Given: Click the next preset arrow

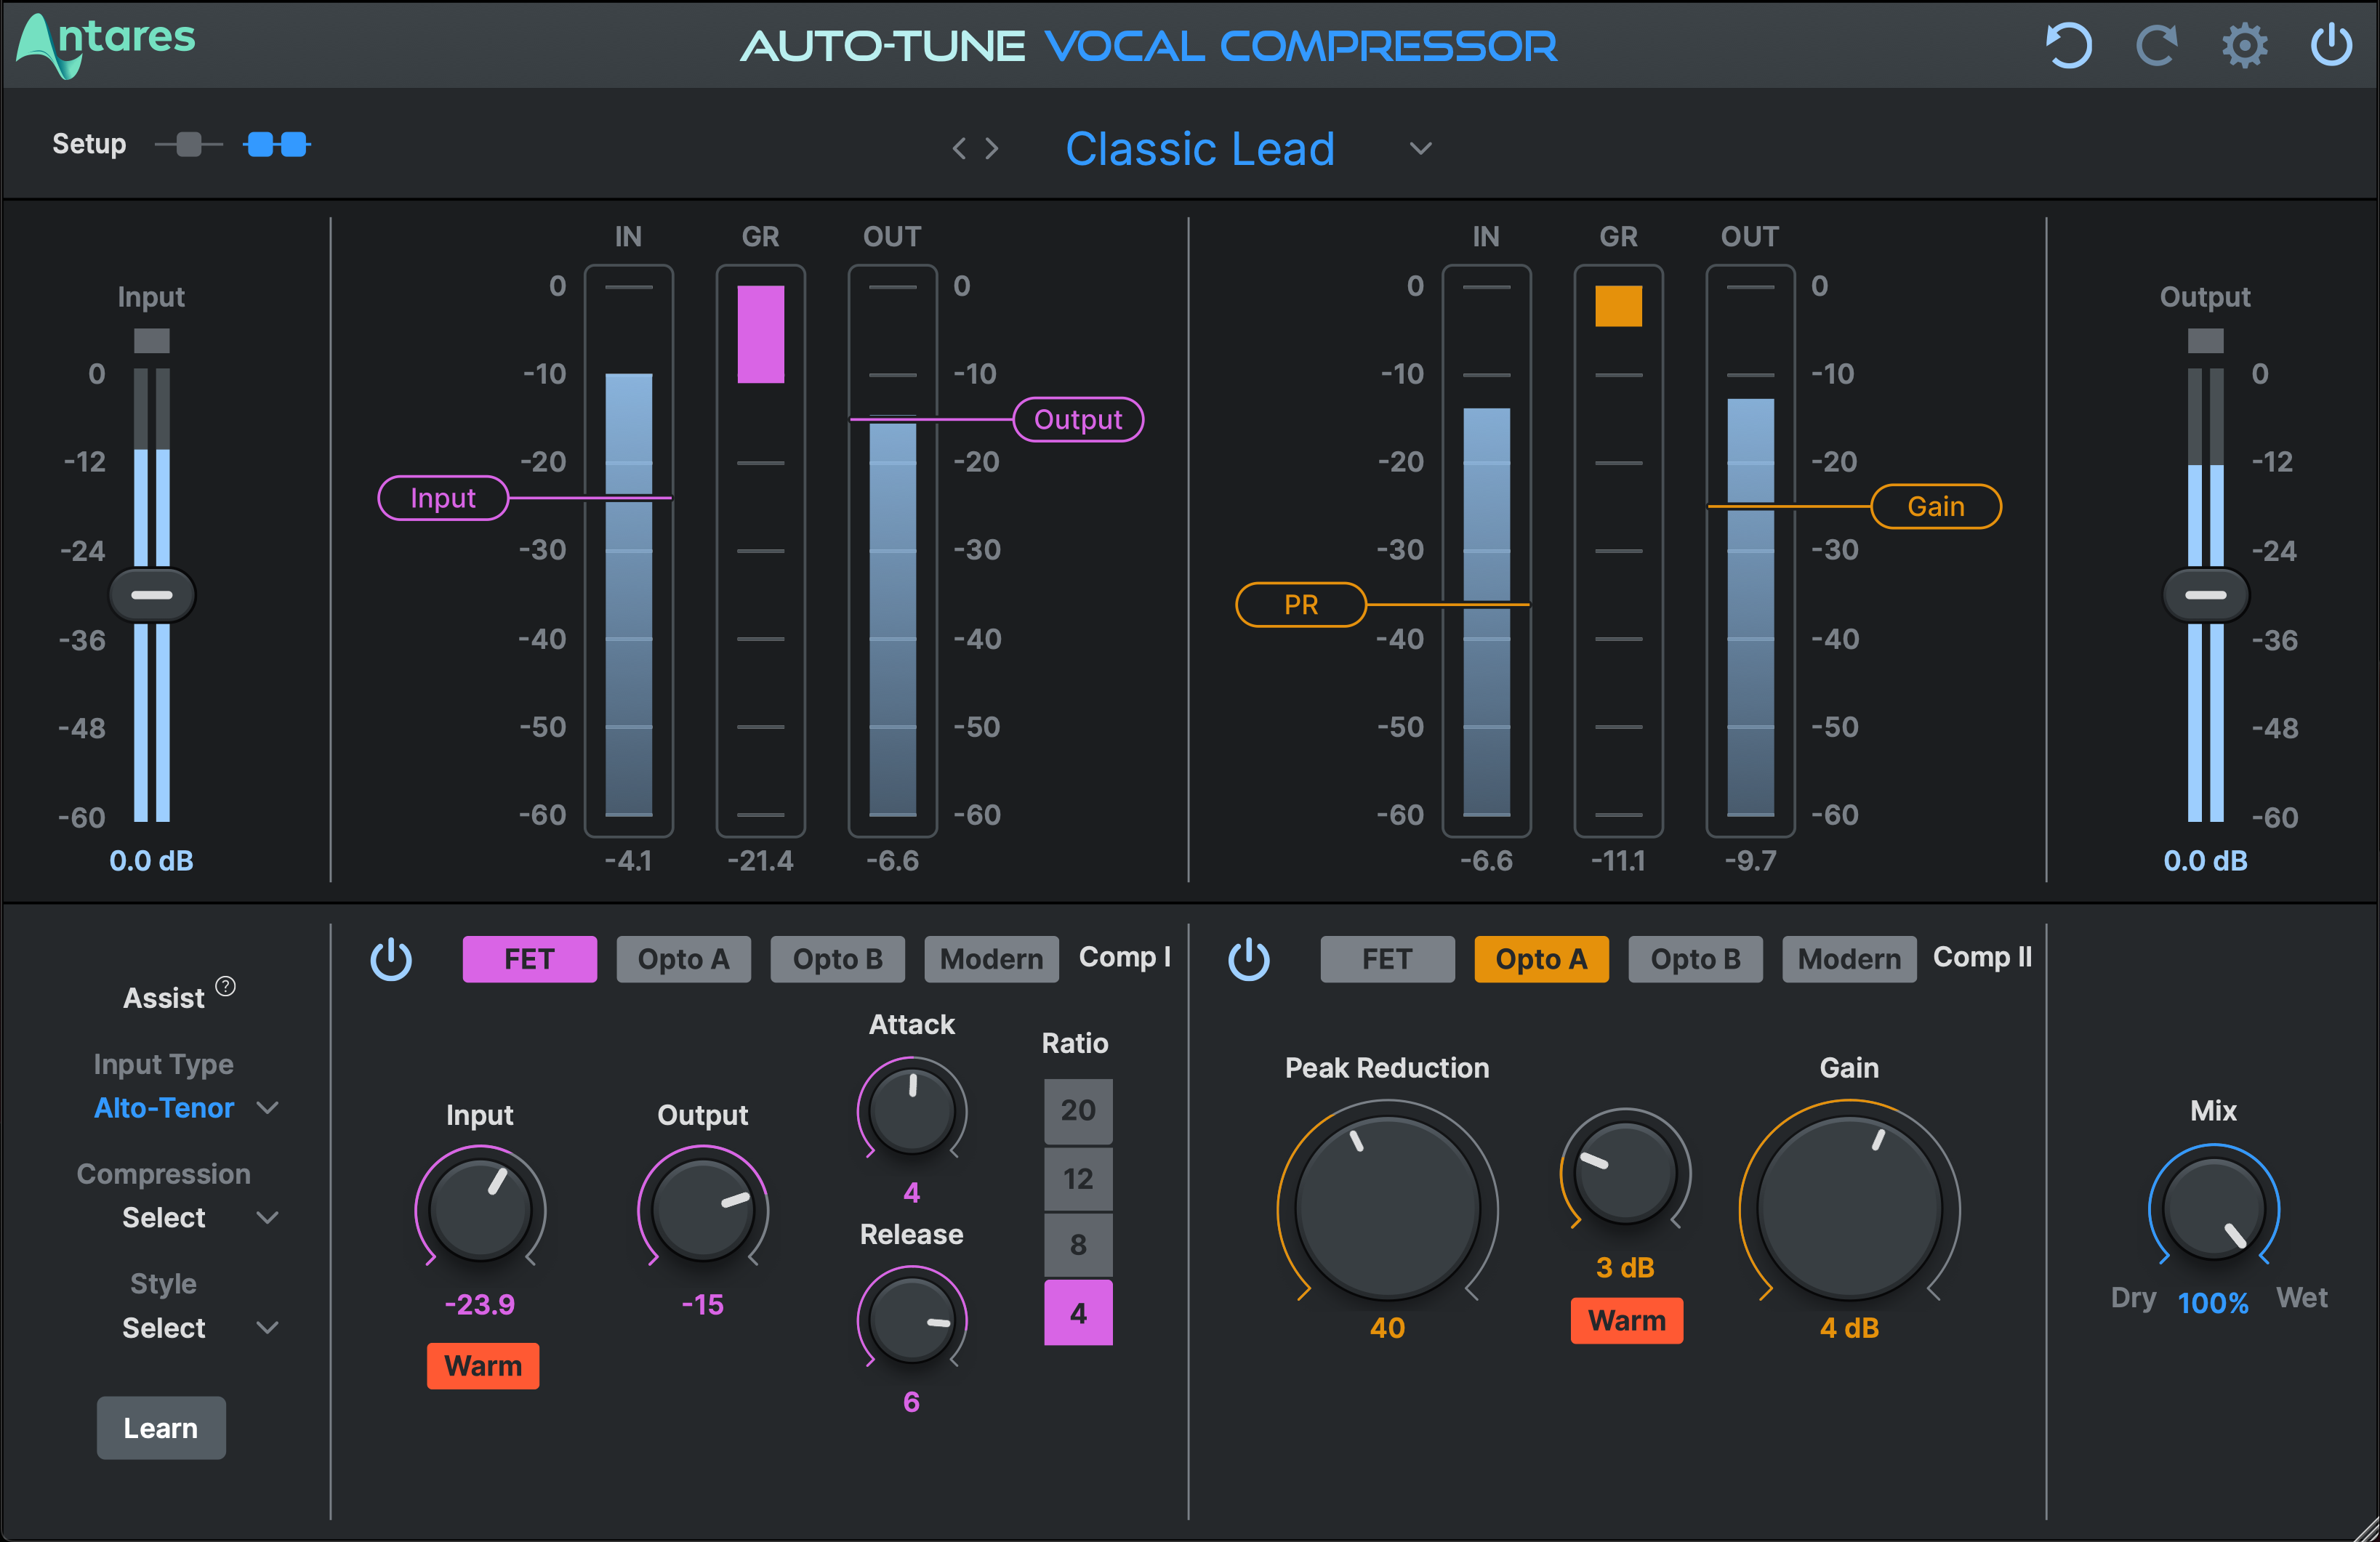Looking at the screenshot, I should [991, 148].
